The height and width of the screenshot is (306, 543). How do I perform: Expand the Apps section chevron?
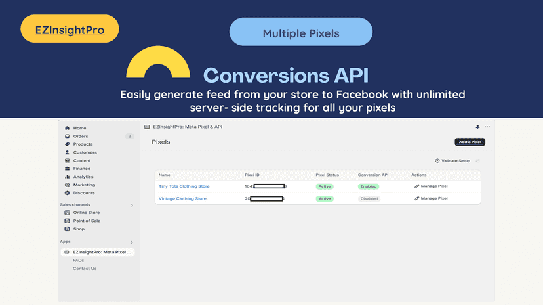pyautogui.click(x=132, y=242)
